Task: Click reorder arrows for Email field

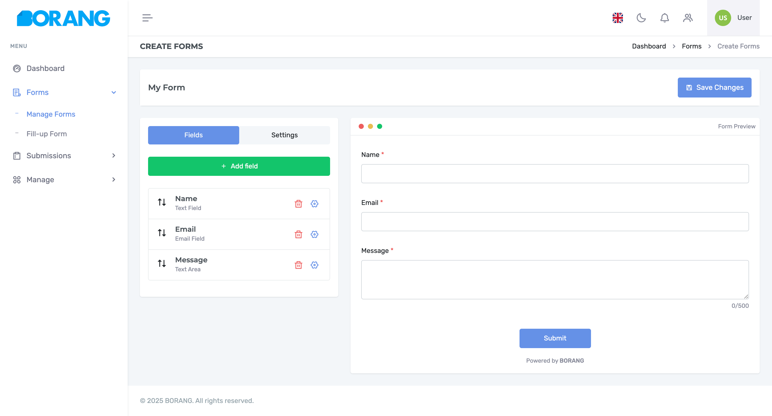Action: (x=162, y=233)
